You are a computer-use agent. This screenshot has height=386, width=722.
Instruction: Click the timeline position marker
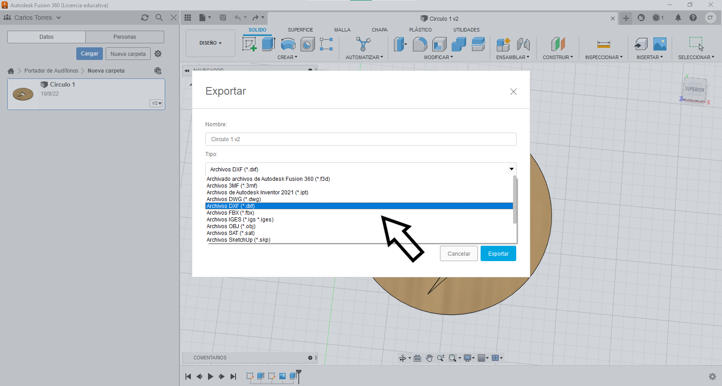(x=298, y=376)
